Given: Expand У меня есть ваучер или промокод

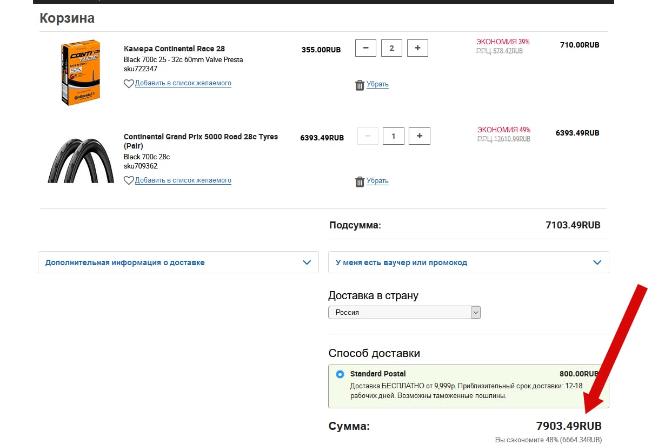Looking at the screenshot, I should (469, 262).
